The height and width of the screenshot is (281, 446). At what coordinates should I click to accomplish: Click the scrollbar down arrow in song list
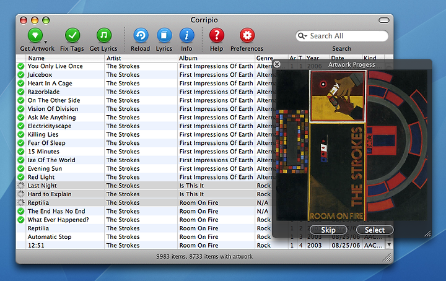(389, 244)
